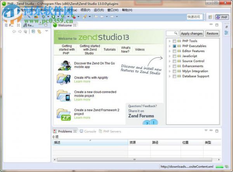Check the Source Control checkbox
The image size is (233, 172).
(x=174, y=61)
